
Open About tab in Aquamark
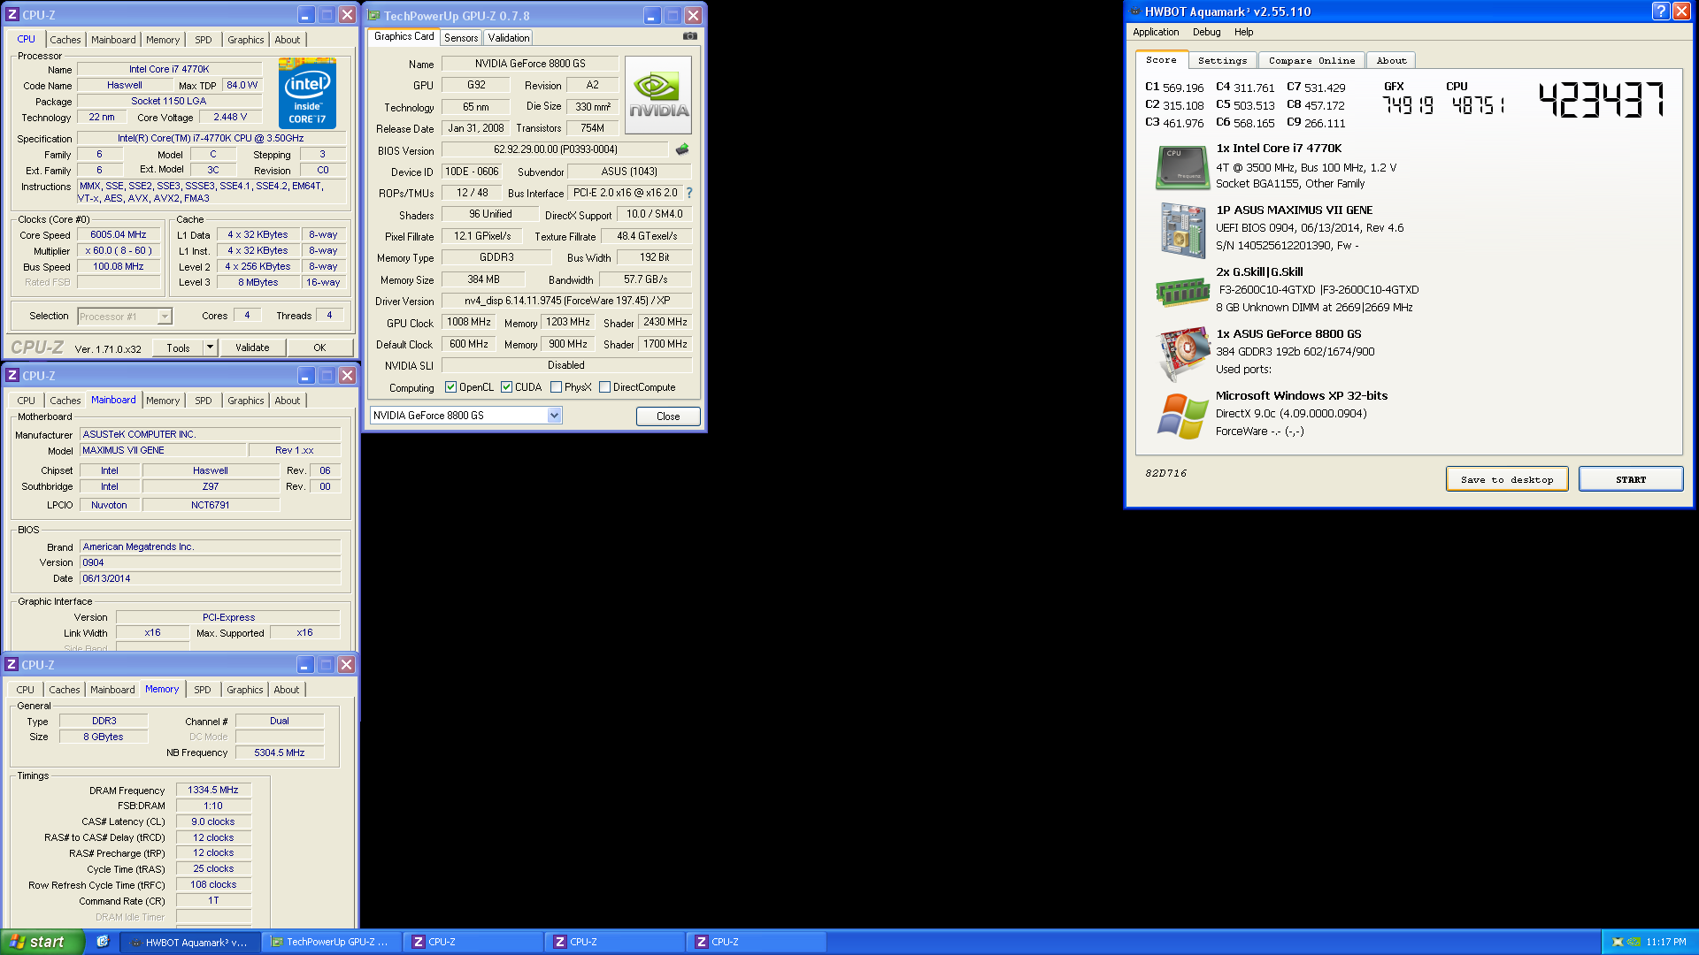tap(1391, 60)
